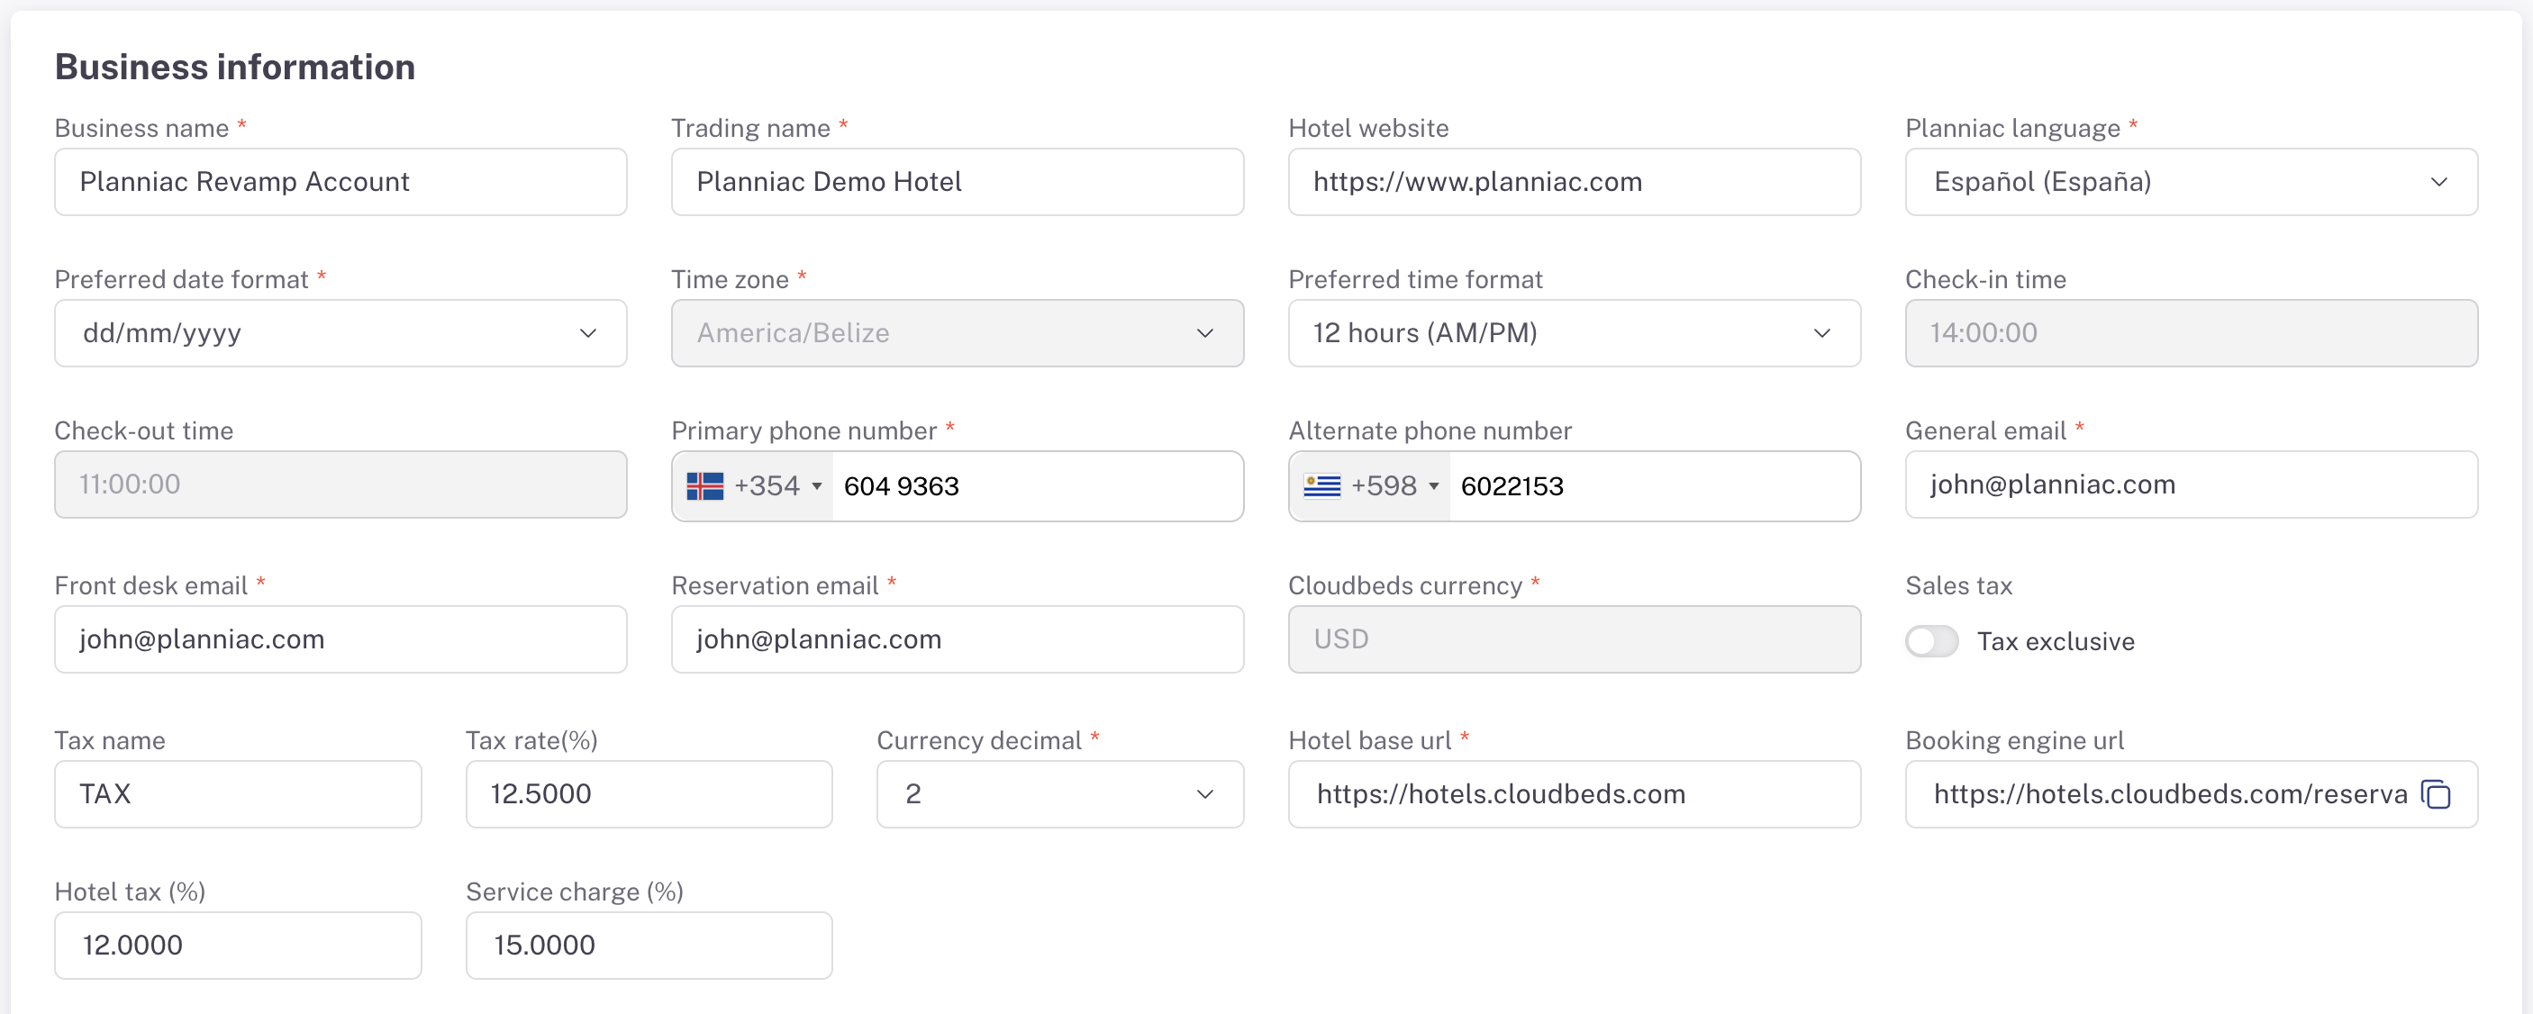Click the copy icon in Booking engine url

(2436, 793)
